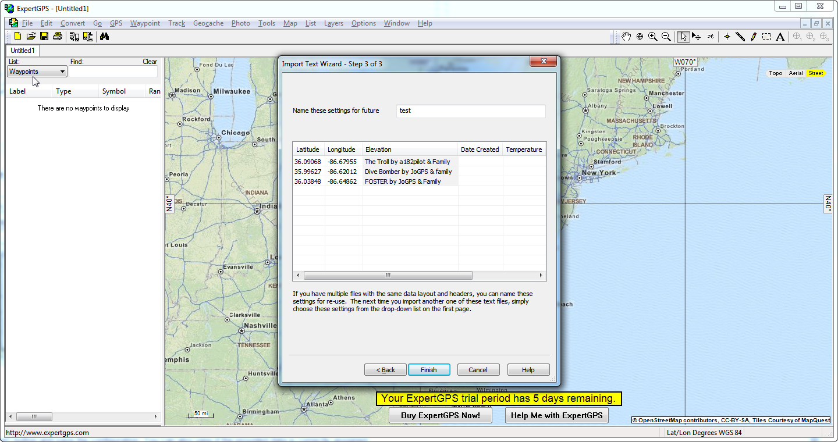Image resolution: width=838 pixels, height=442 pixels.
Task: Switch to the Untitled1 document tab
Action: (23, 51)
